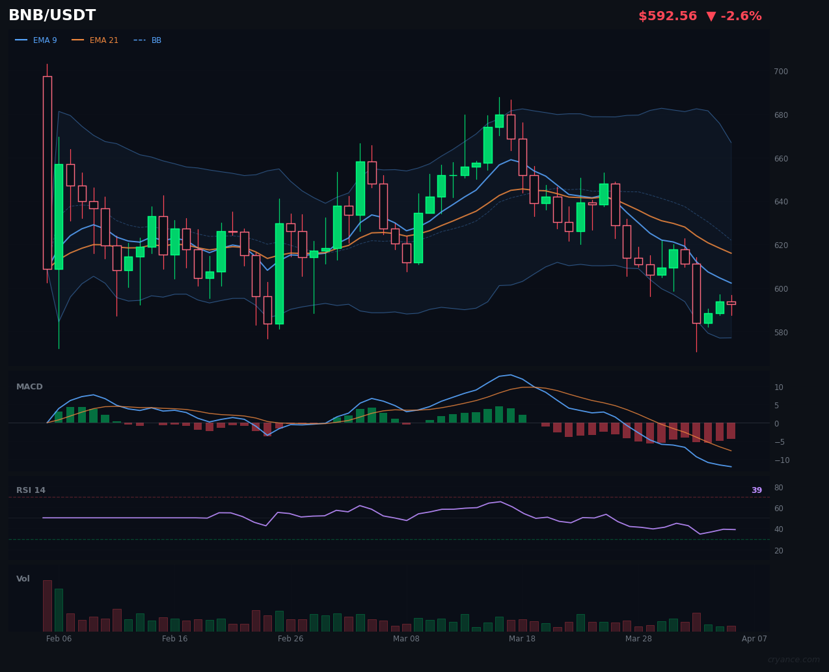Collapse the RSI 14 panel label
The image size is (829, 672).
pyautogui.click(x=31, y=490)
